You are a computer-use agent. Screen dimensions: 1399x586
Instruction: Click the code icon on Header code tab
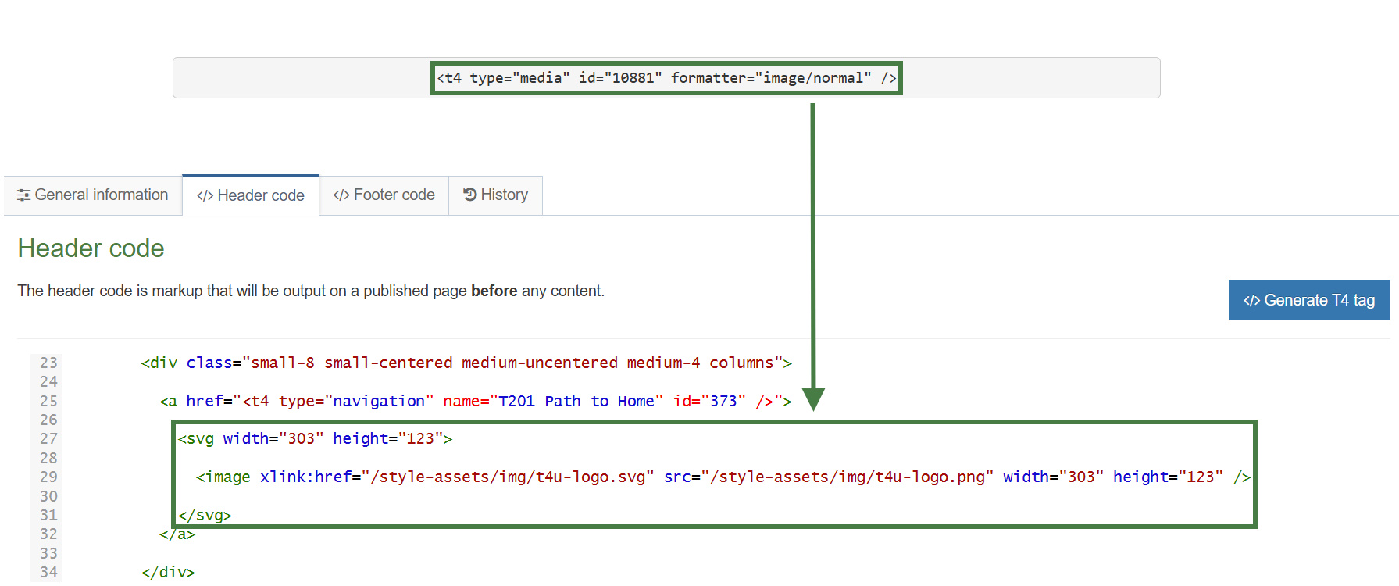205,196
